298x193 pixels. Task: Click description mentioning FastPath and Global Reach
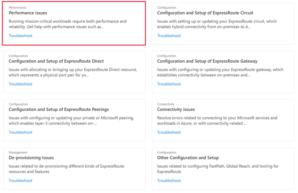pos(218,169)
